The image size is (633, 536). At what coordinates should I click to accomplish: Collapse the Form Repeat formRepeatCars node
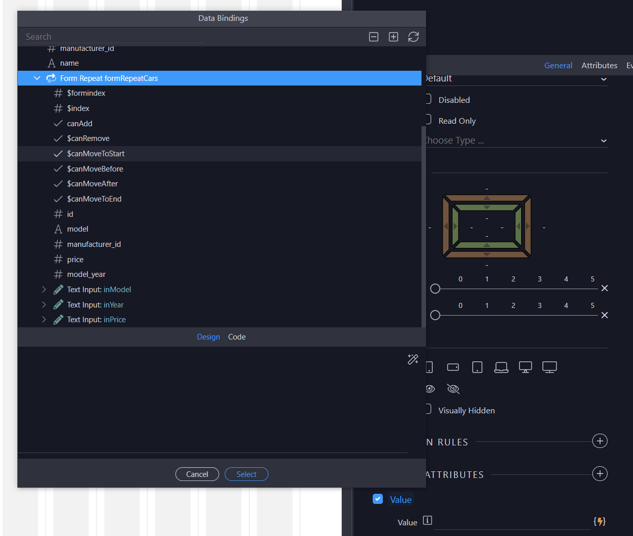pyautogui.click(x=37, y=78)
